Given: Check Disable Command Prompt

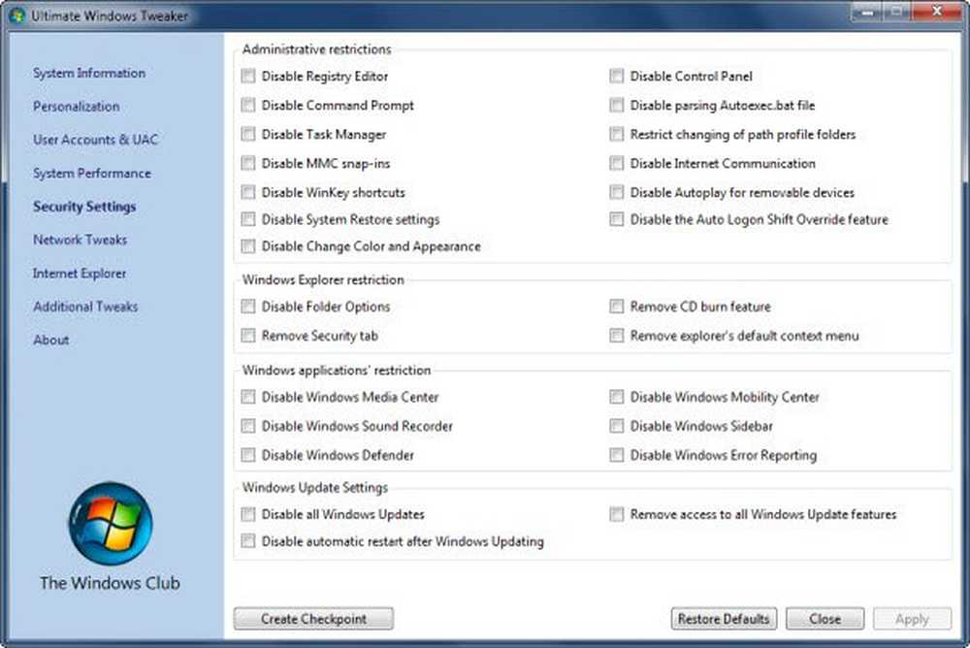Looking at the screenshot, I should tap(248, 105).
